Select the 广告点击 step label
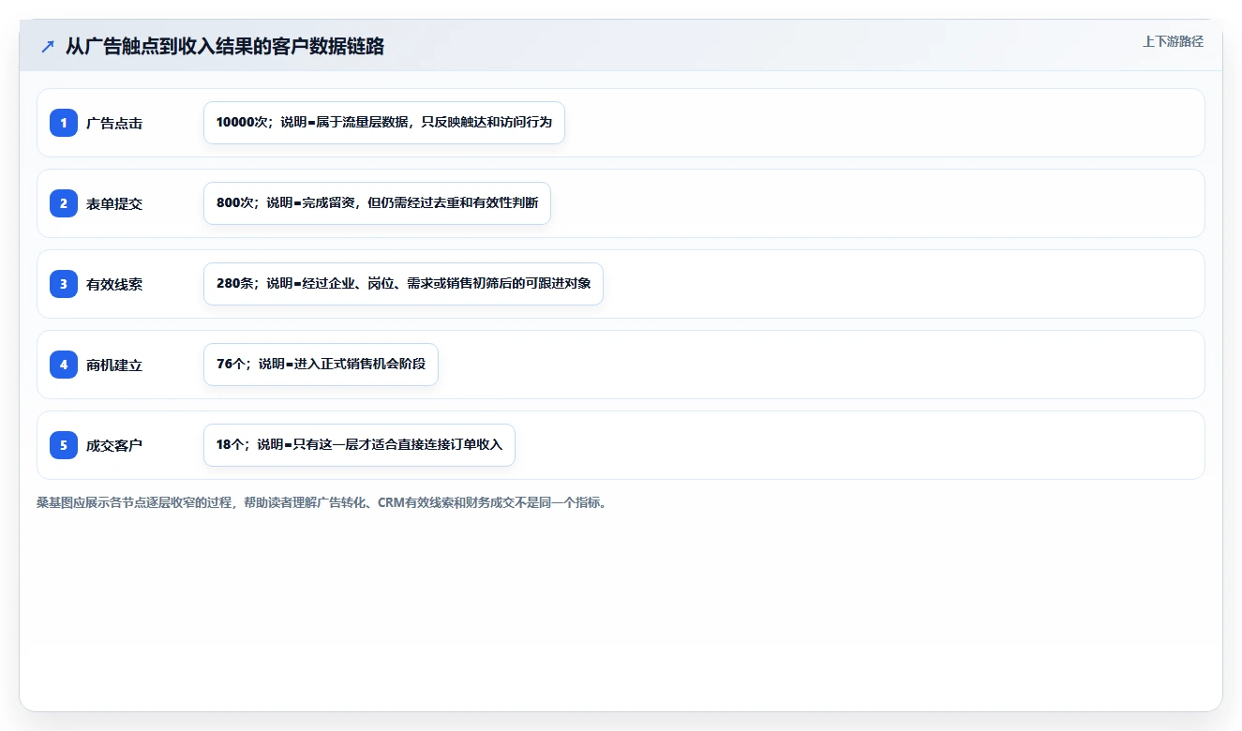Image resolution: width=1242 pixels, height=731 pixels. (114, 123)
